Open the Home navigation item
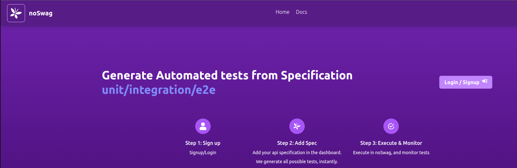This screenshot has height=168, width=517. pos(283,12)
